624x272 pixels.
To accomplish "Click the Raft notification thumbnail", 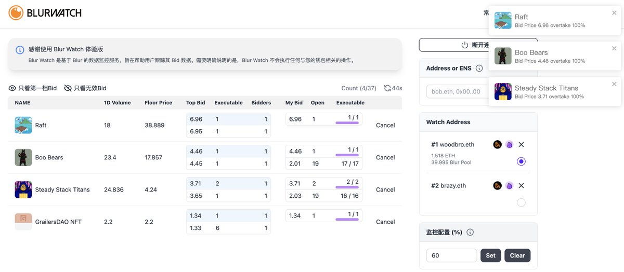I will pyautogui.click(x=503, y=21).
